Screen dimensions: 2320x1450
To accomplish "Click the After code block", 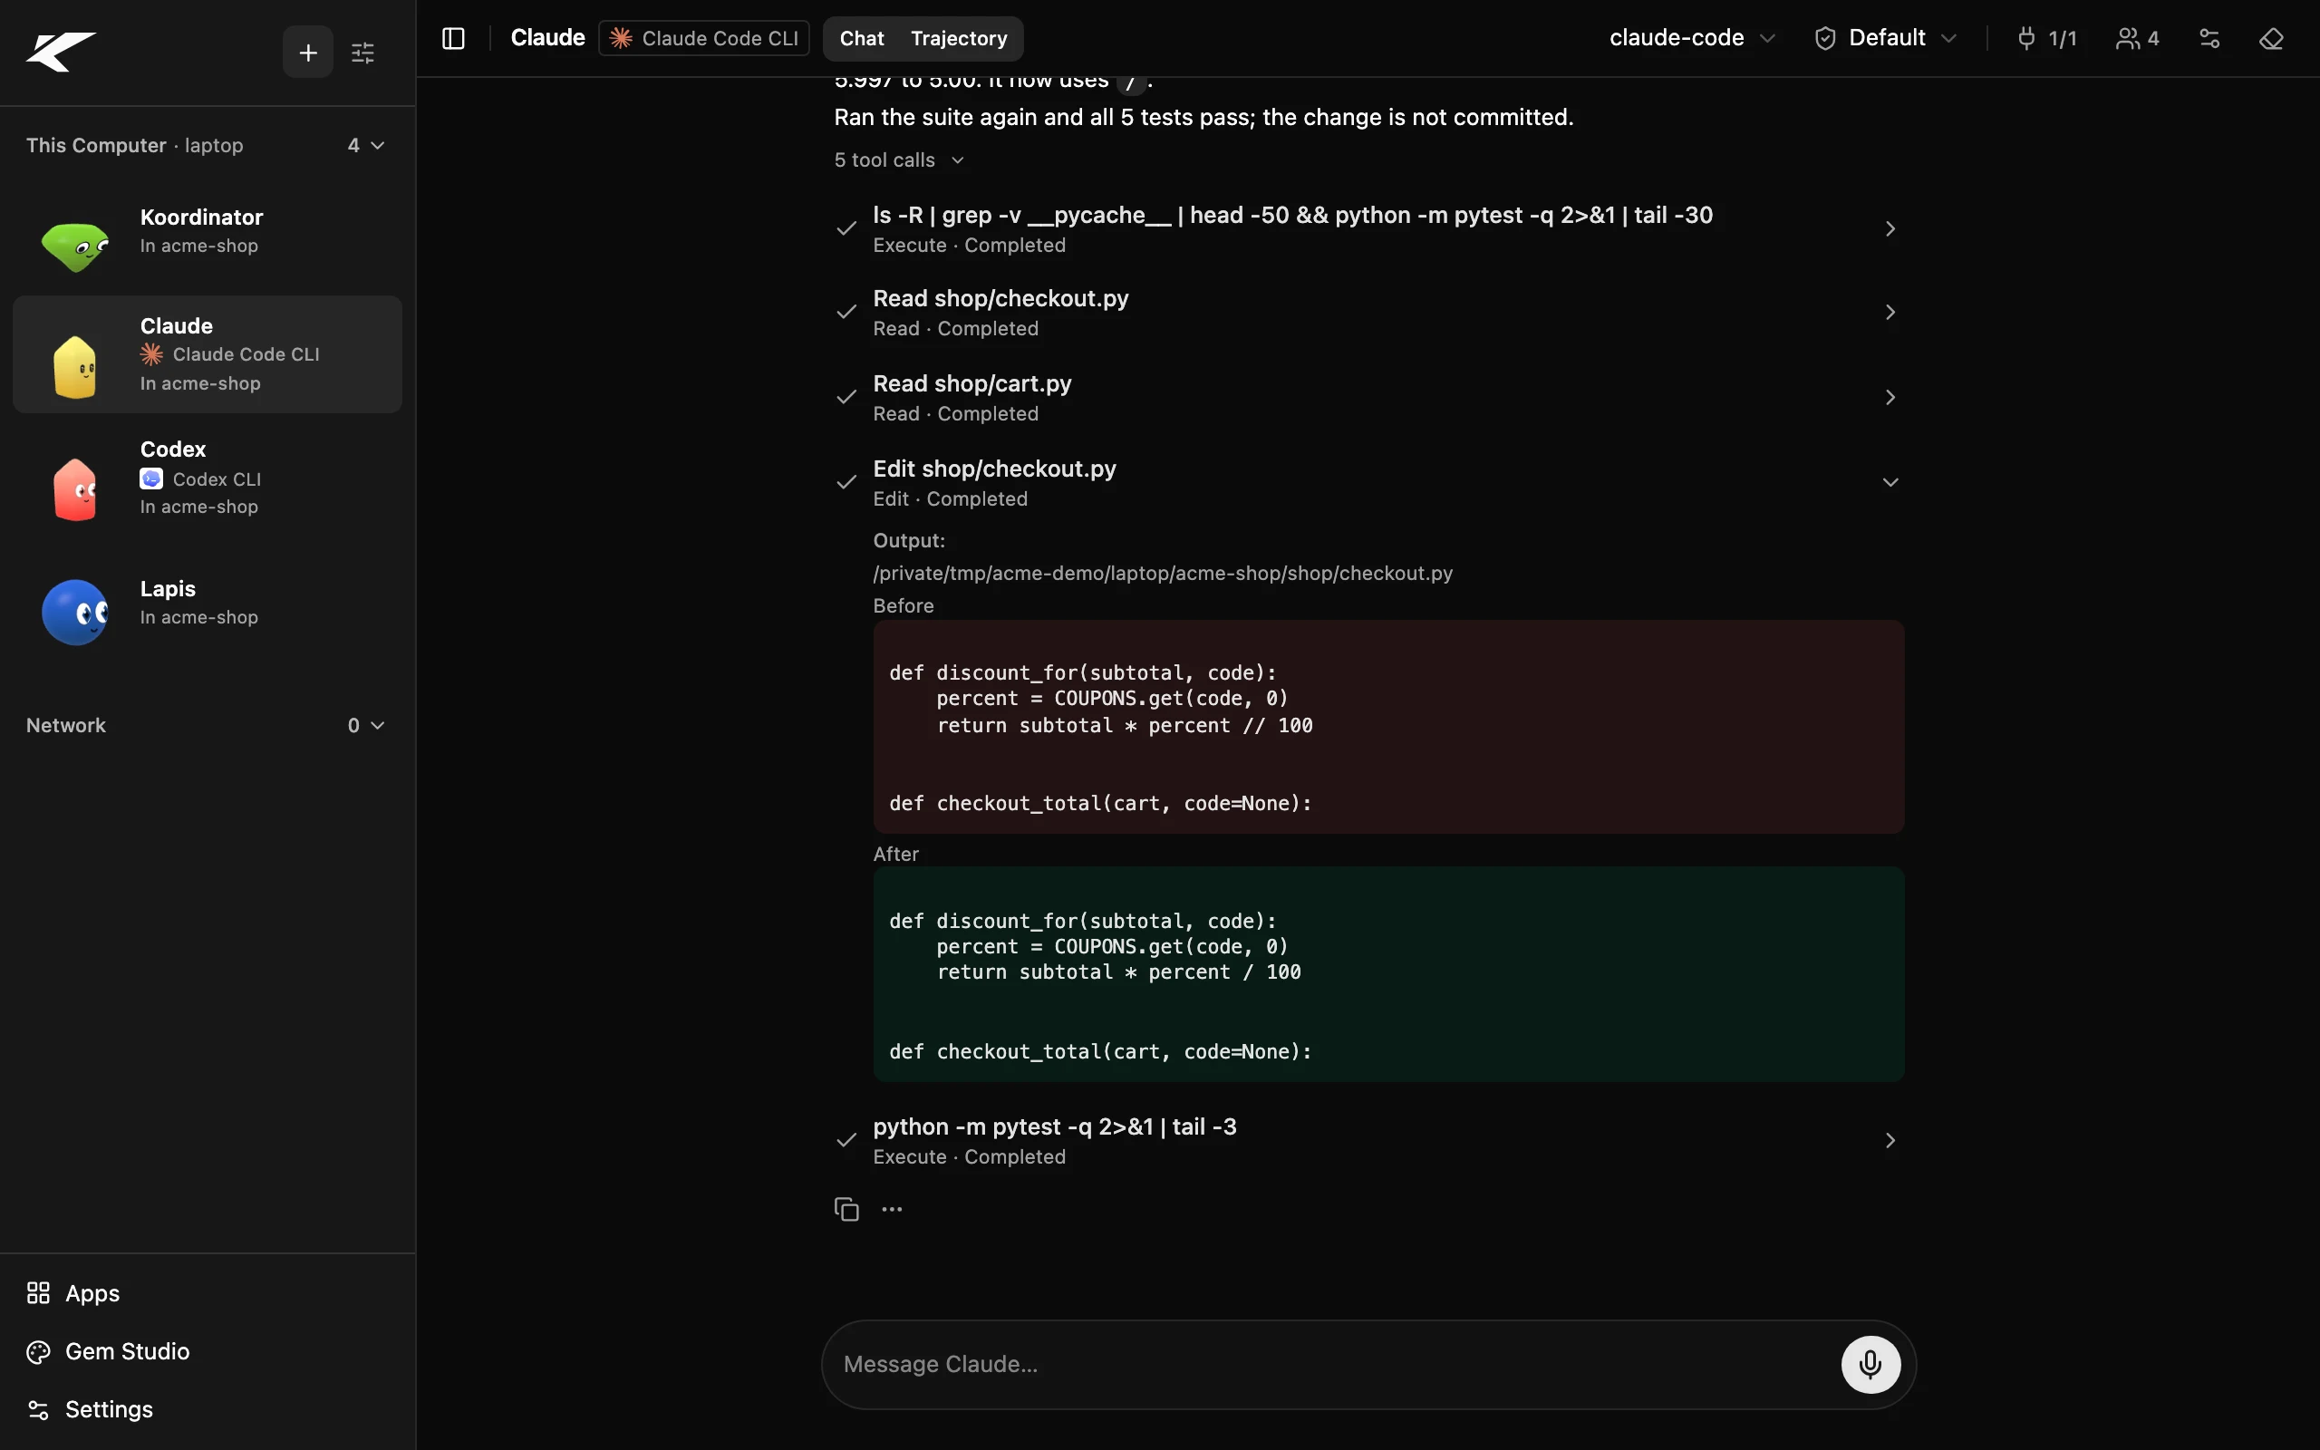I will coord(1388,974).
